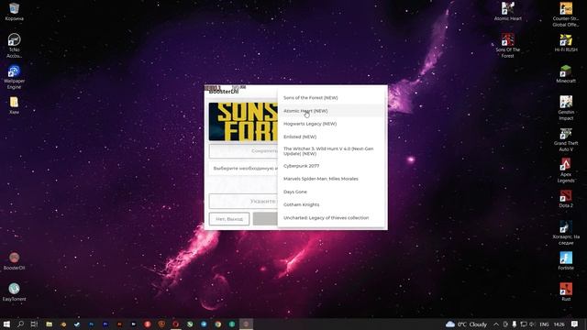
Task: Open the Хаки file on the desktop
Action: point(15,105)
